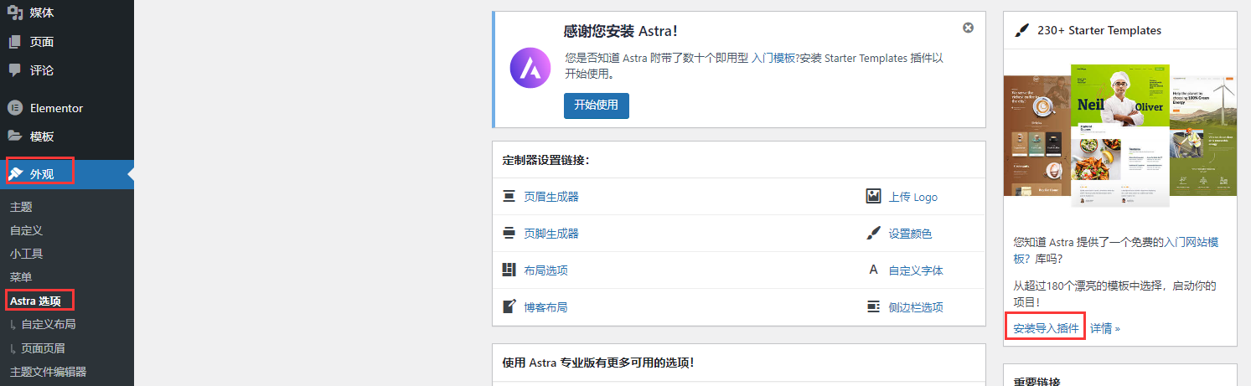
Task: Click the set colors (设置颜色) brush icon
Action: (x=874, y=234)
